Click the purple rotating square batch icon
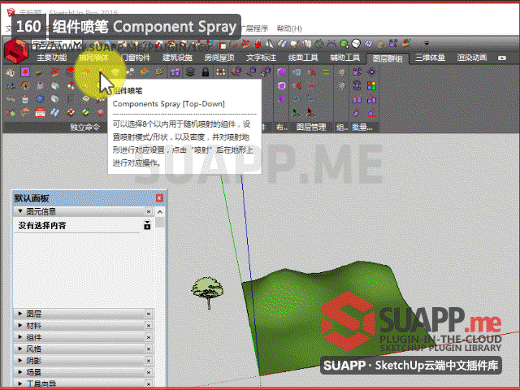The image size is (520, 390). click(x=357, y=86)
